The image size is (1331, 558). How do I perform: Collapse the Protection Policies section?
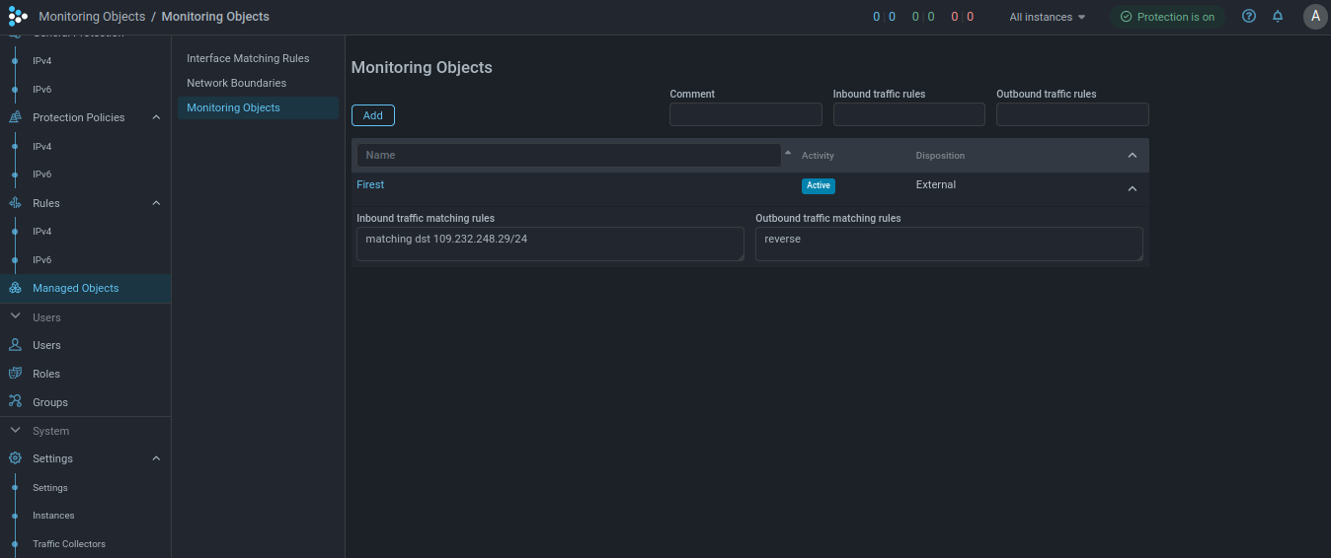pos(156,117)
